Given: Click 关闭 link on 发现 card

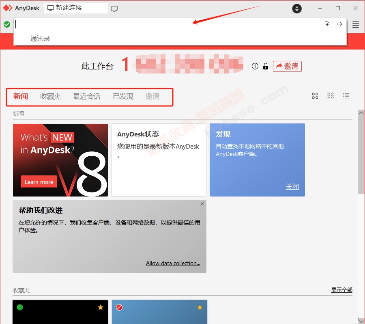Looking at the screenshot, I should (x=292, y=187).
